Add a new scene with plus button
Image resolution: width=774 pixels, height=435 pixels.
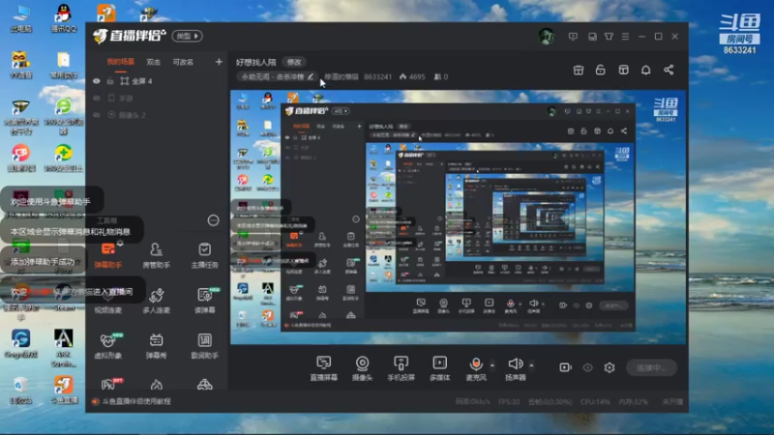tap(219, 62)
